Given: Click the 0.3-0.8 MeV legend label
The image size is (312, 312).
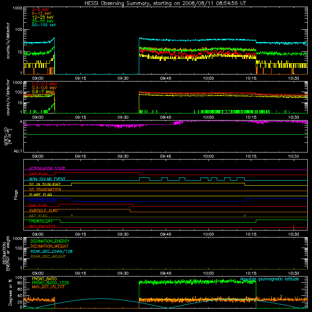Looking at the screenshot, I should [x=44, y=88].
